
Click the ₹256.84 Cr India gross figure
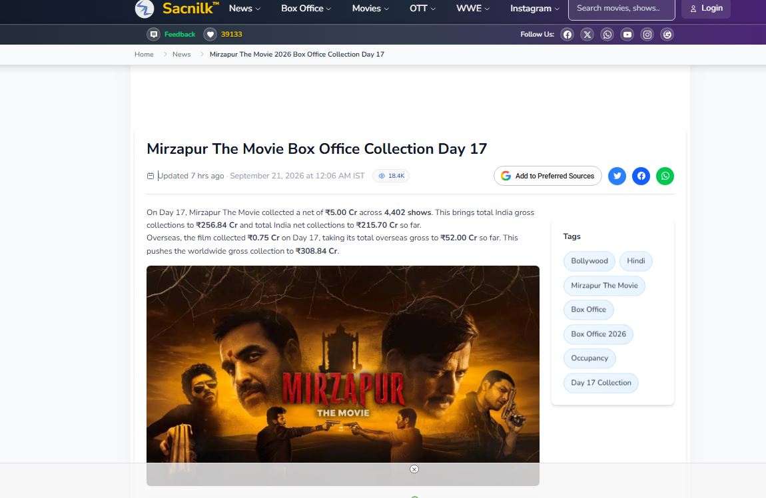pos(217,225)
